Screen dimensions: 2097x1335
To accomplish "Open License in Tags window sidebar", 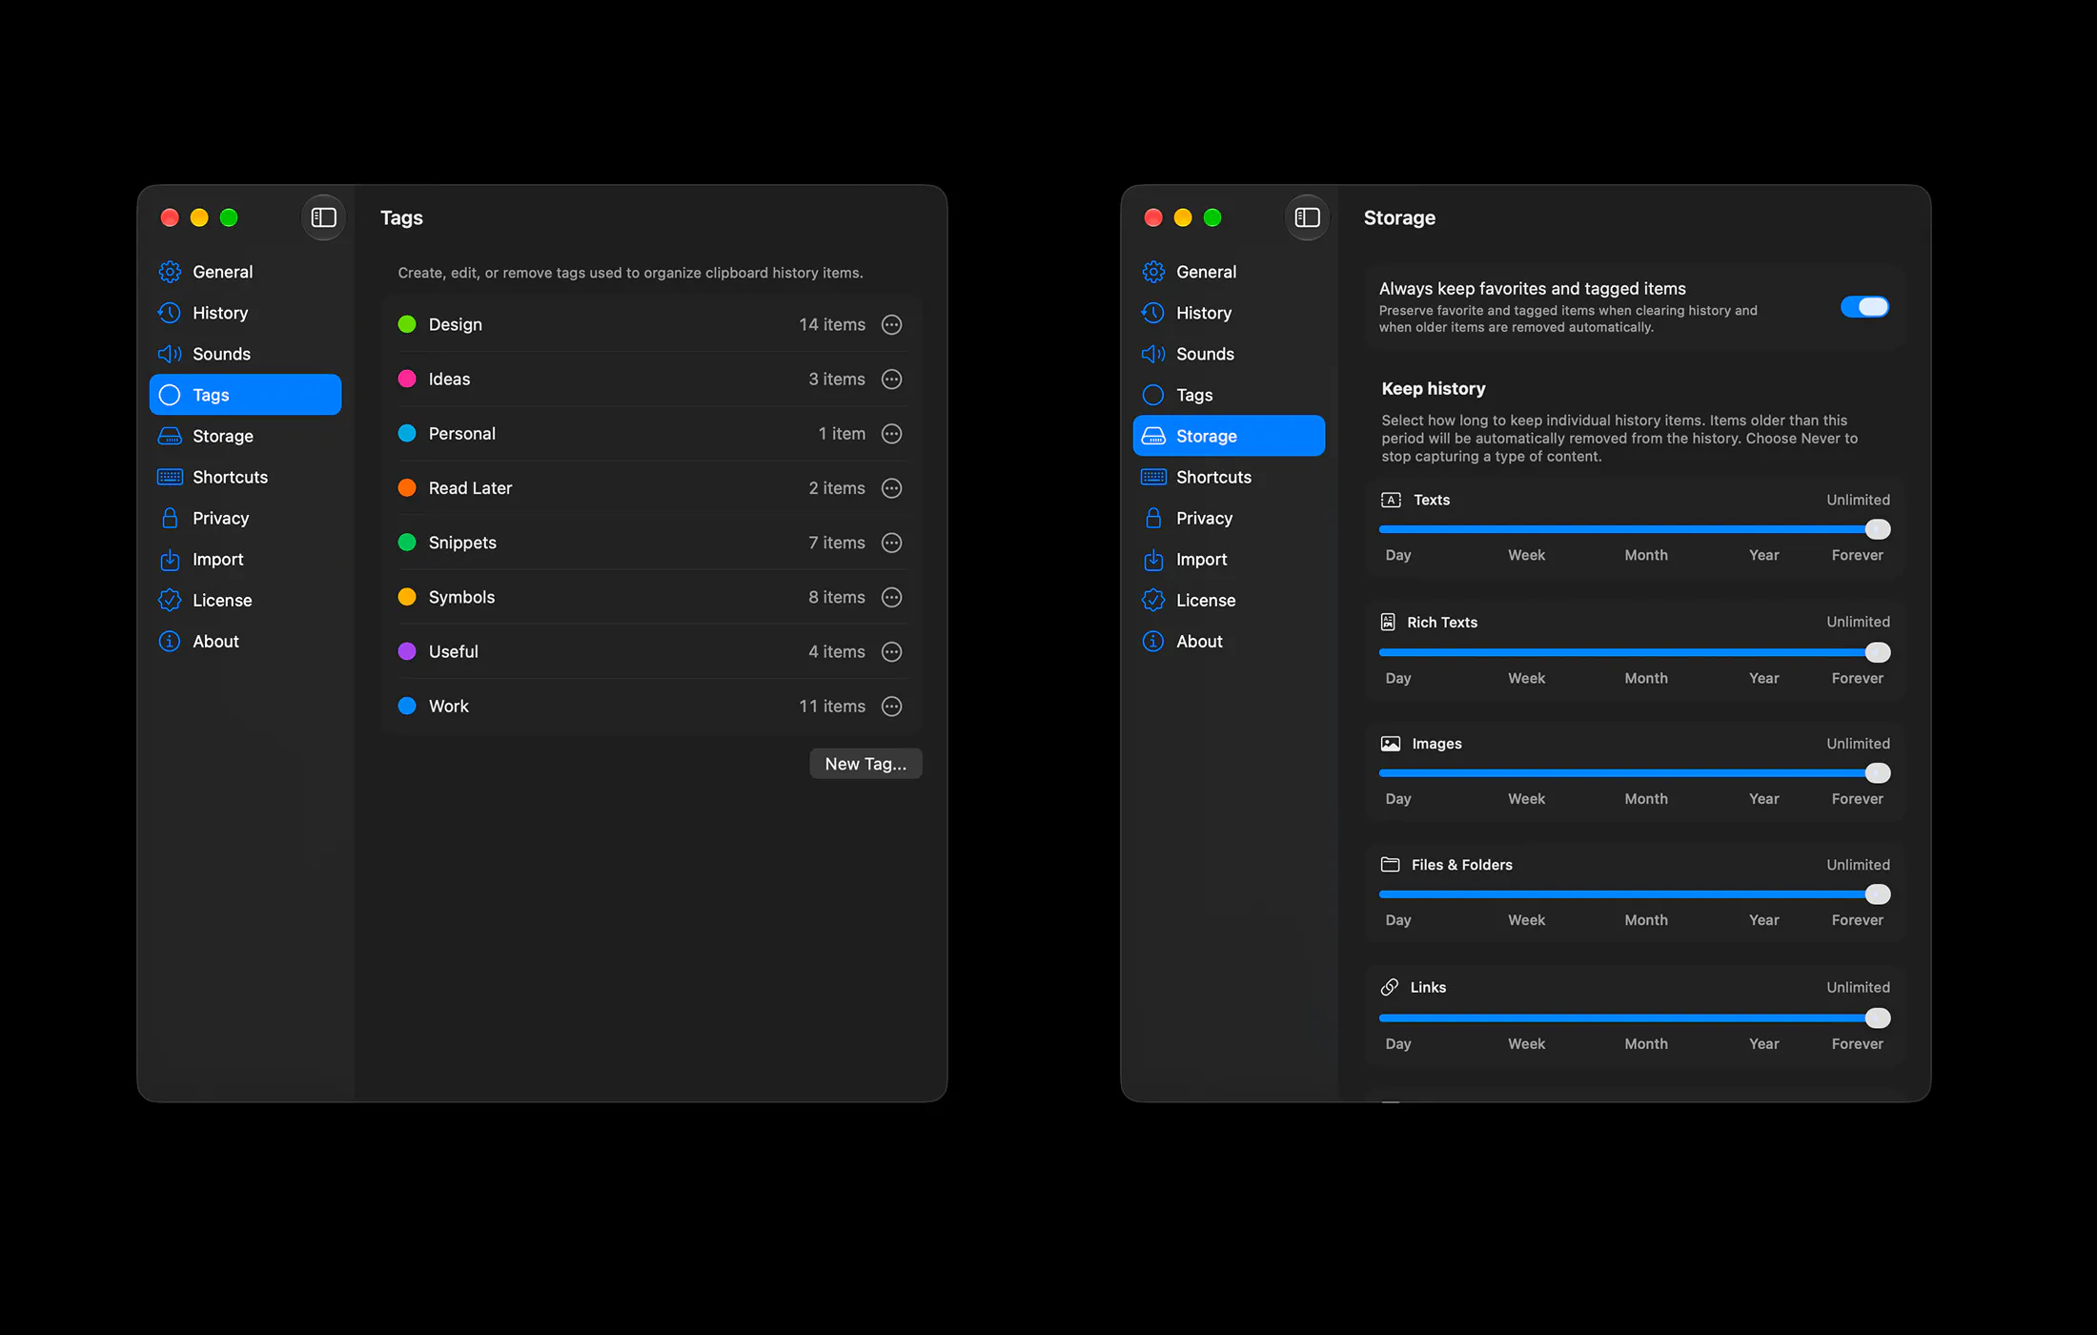I will click(x=245, y=600).
